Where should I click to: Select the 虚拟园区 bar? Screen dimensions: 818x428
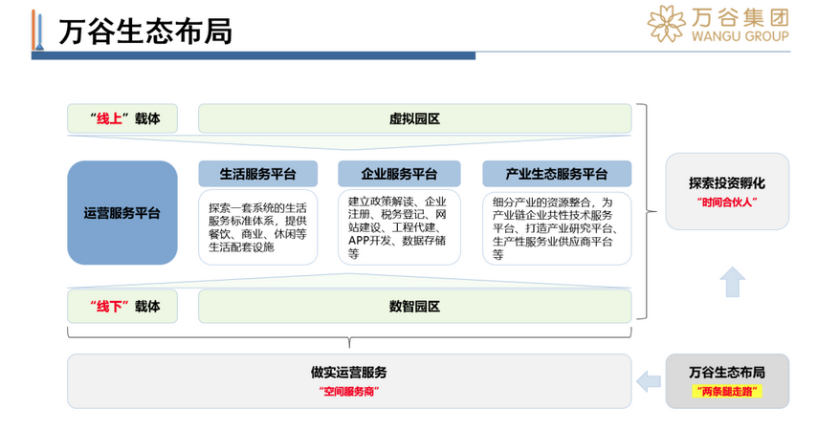414,118
